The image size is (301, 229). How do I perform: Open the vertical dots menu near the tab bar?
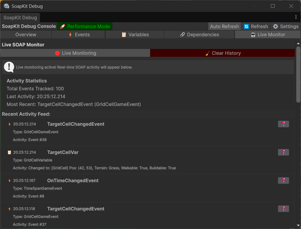pyautogui.click(x=297, y=18)
